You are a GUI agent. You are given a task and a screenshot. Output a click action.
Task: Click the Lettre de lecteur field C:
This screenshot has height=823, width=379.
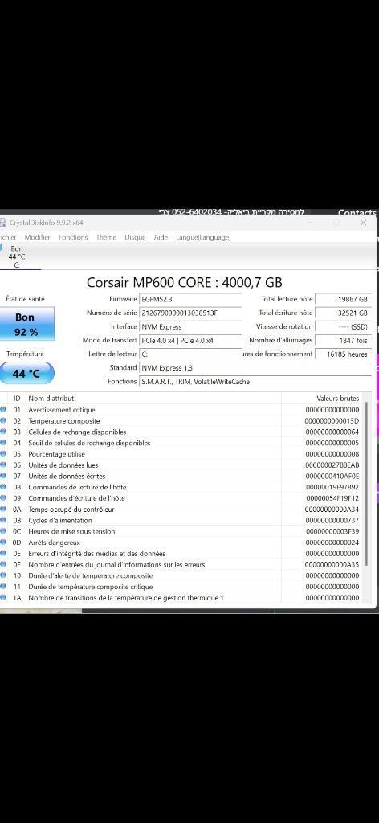coord(190,354)
